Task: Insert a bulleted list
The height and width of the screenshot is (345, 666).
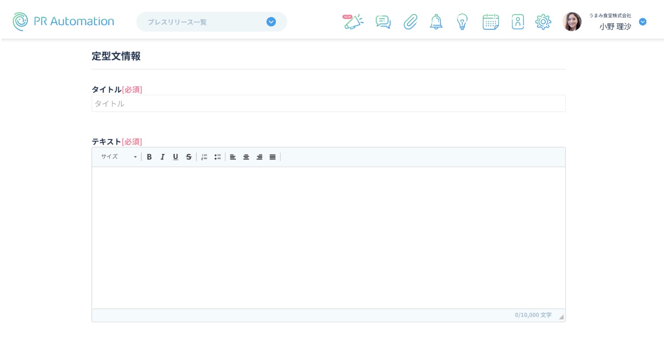Action: click(x=218, y=157)
